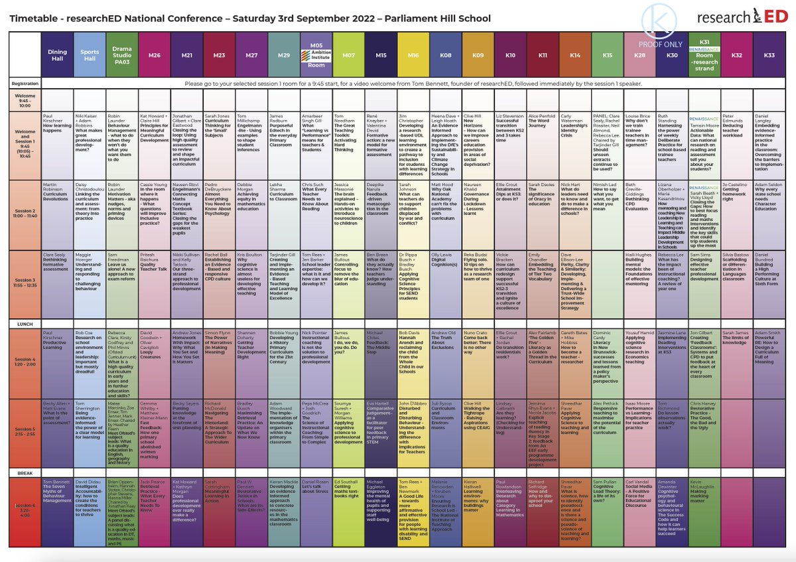Viewport: 796px width, 562px height.
Task: Click the K32 room header
Action: (x=736, y=55)
